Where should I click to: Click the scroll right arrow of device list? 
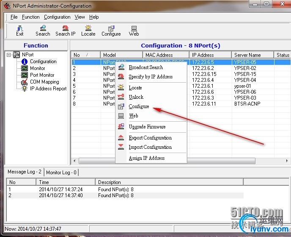(x=287, y=161)
